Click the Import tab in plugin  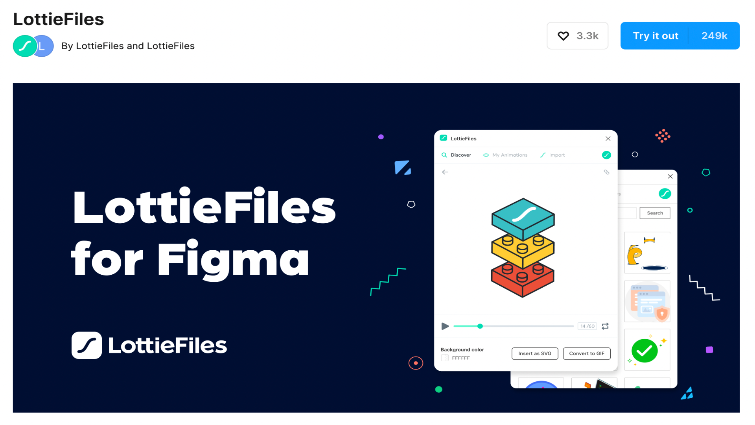point(553,155)
